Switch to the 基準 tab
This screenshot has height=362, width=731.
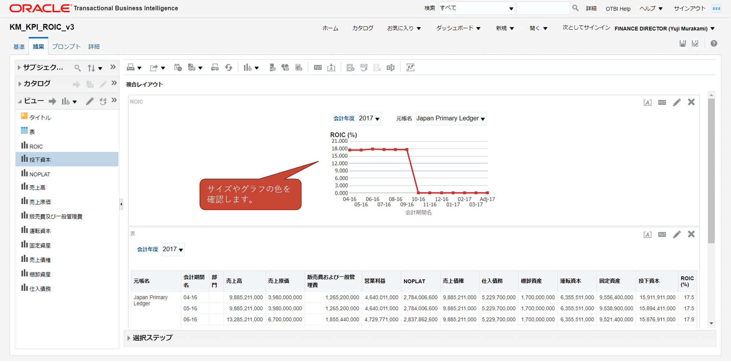[x=19, y=47]
